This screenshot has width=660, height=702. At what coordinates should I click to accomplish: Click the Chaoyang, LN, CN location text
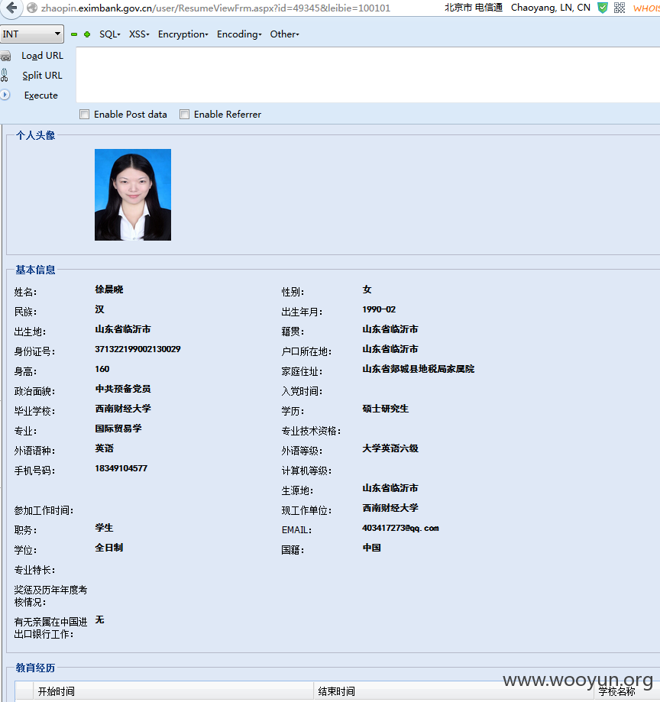[550, 8]
